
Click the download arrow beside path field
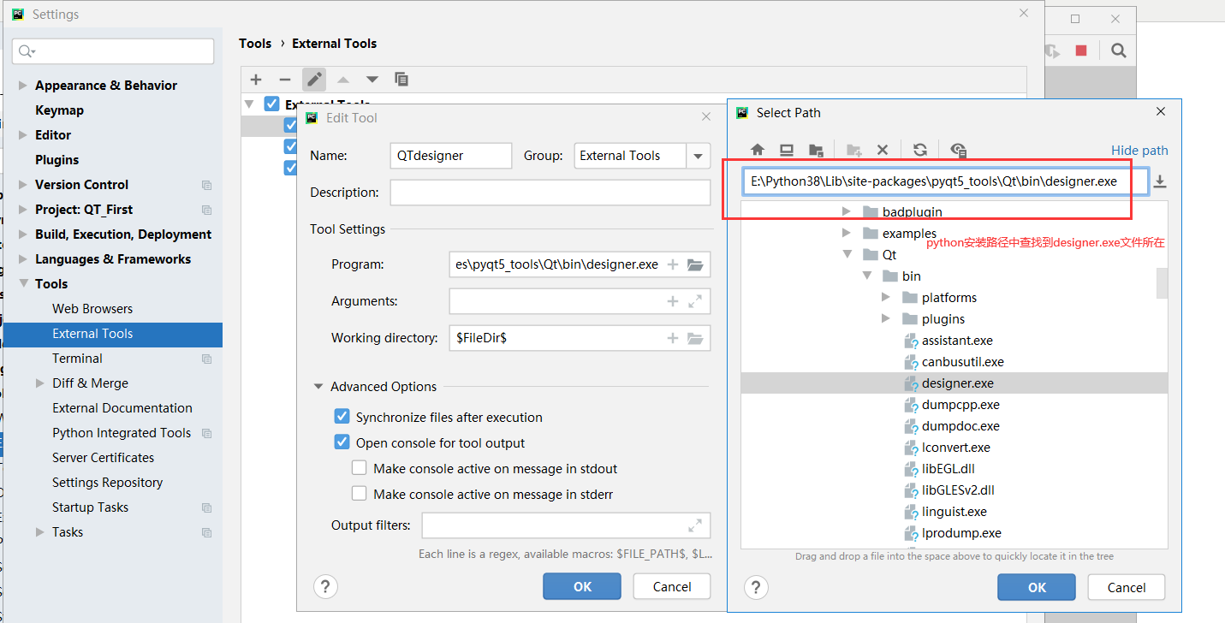tap(1160, 181)
